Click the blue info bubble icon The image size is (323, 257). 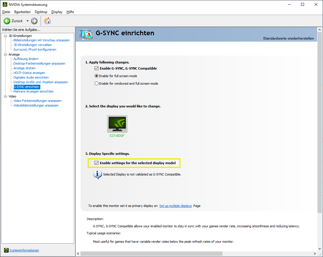click(98, 174)
